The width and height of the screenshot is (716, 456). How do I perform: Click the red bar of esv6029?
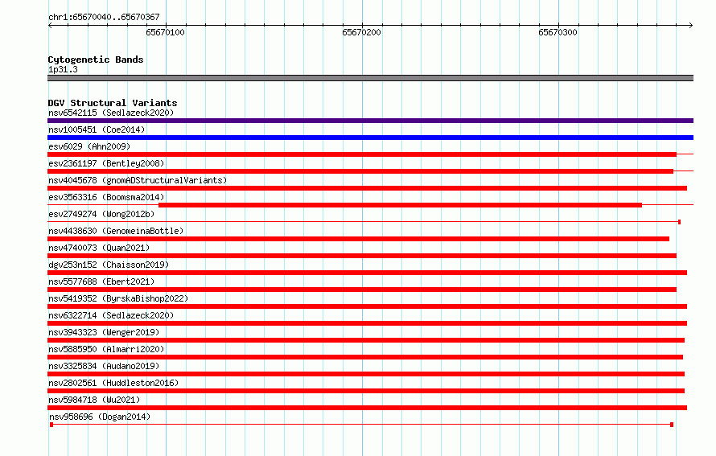pos(362,154)
